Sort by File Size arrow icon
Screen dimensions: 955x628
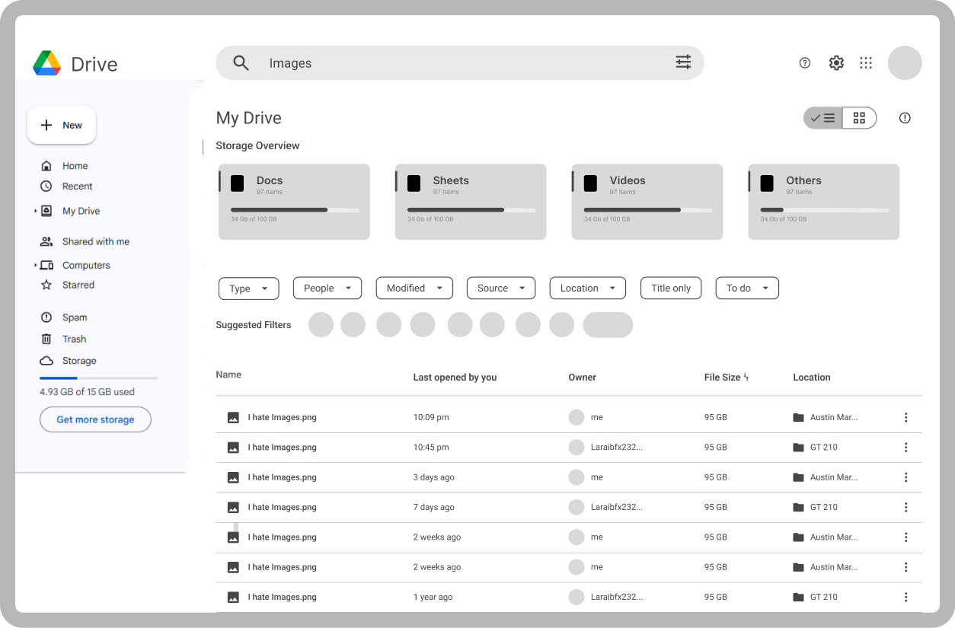[746, 377]
